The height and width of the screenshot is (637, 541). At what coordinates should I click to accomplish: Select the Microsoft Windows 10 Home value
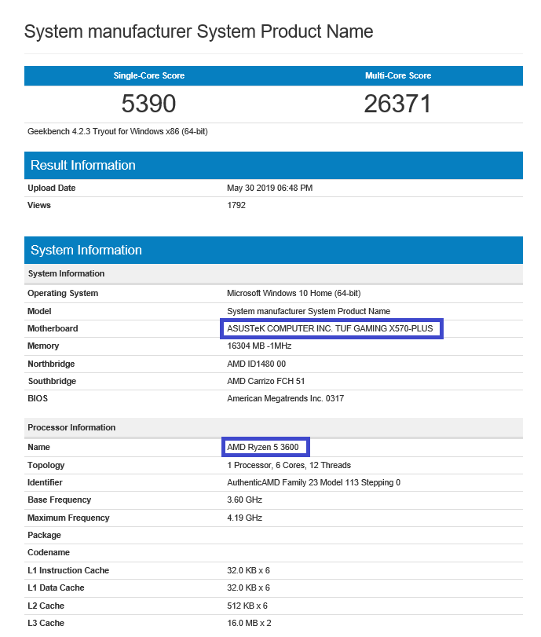(294, 294)
